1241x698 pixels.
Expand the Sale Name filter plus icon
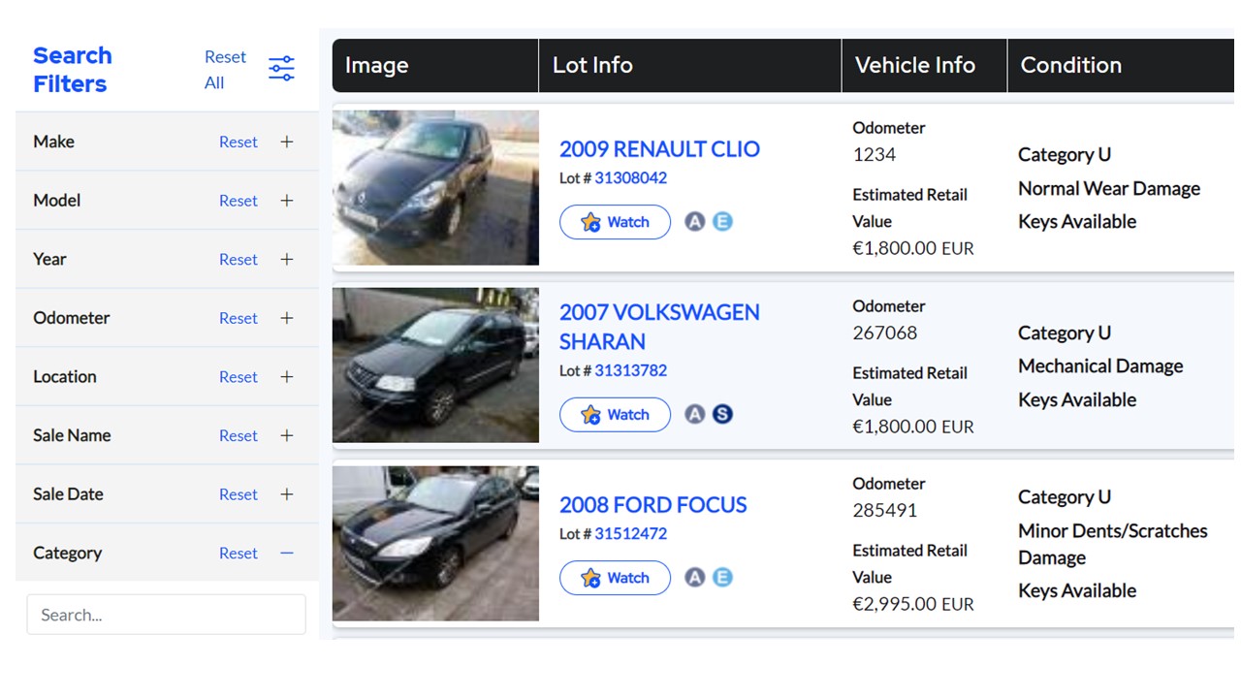pyautogui.click(x=287, y=435)
